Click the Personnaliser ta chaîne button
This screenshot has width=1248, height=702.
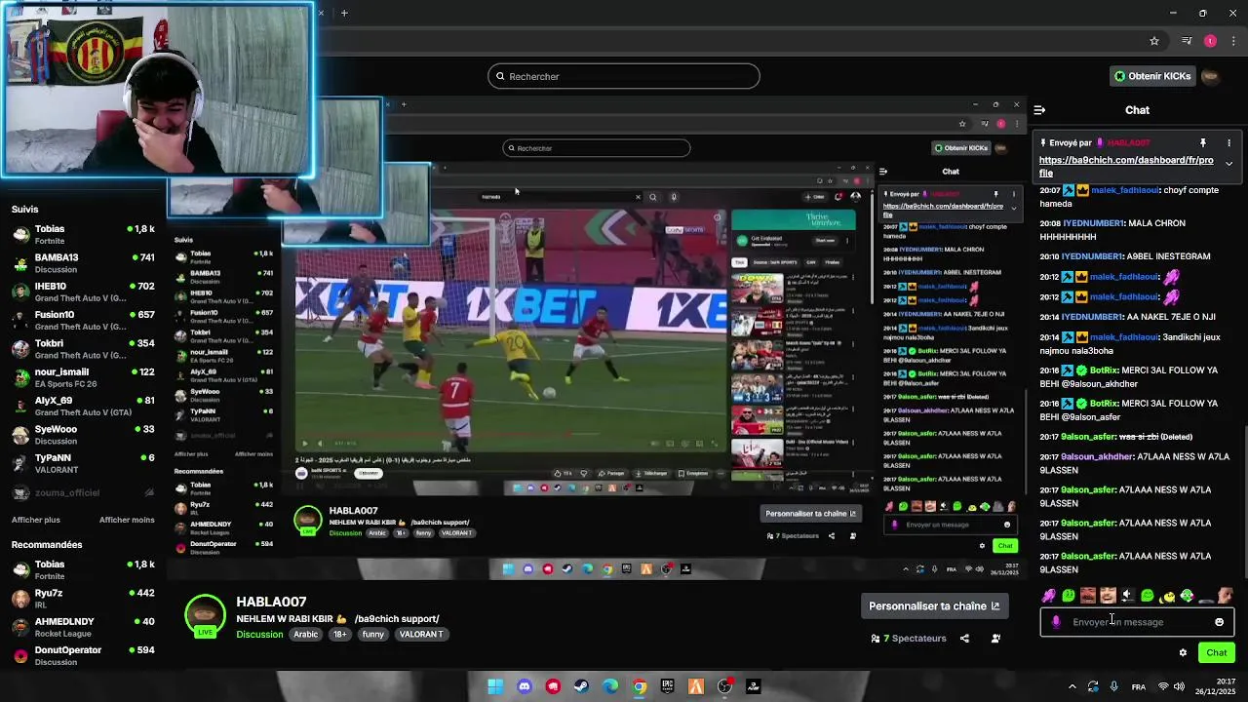coord(934,605)
